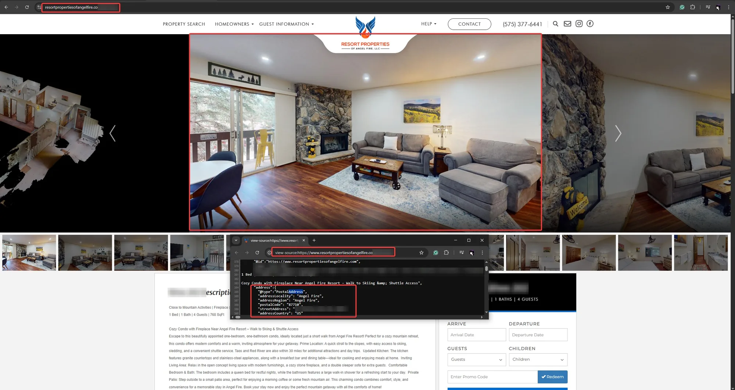Open the extensions puzzle icon in main browser
The height and width of the screenshot is (390, 735).
pos(693,7)
